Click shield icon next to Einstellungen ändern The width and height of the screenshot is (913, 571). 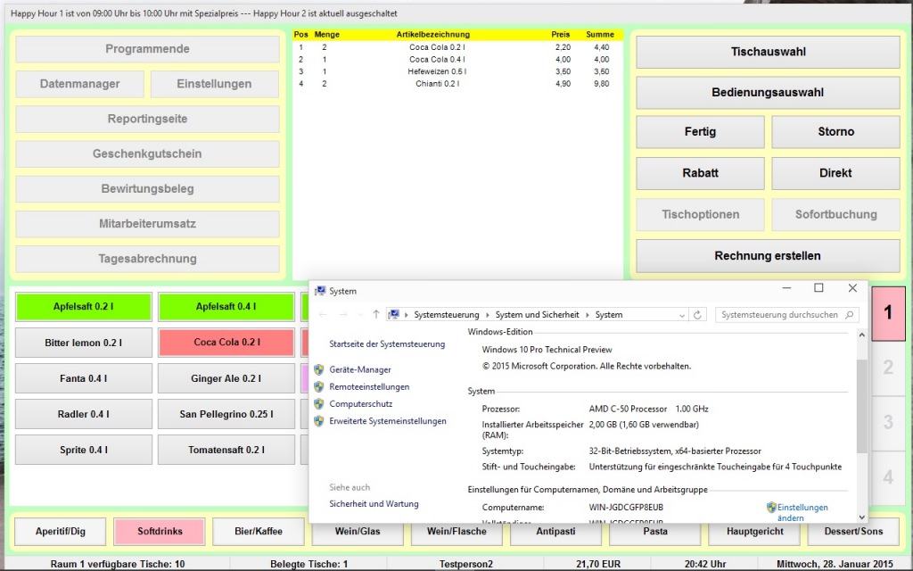(771, 508)
